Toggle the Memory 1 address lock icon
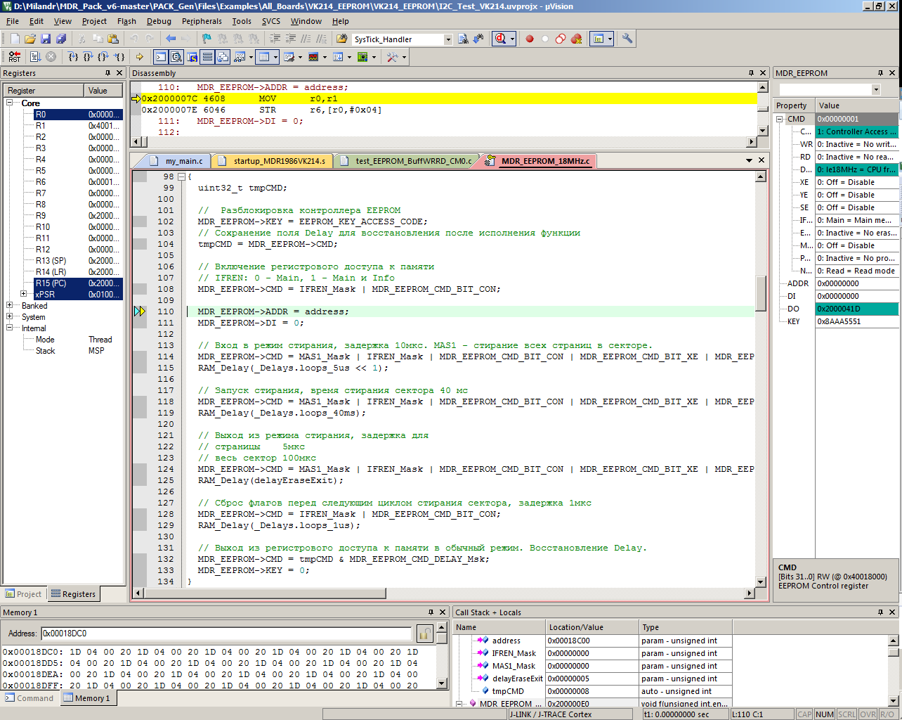This screenshot has width=902, height=720. pyautogui.click(x=424, y=634)
